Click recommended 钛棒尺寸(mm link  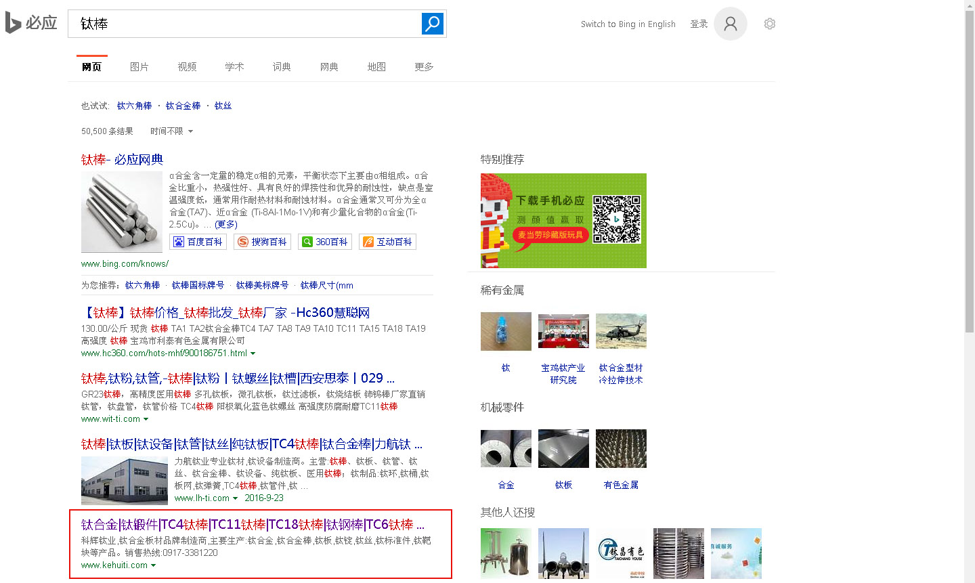327,285
